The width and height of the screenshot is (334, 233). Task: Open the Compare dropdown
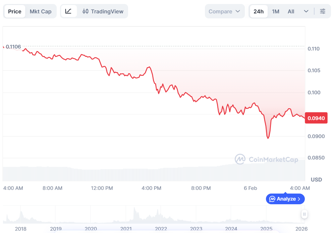[x=224, y=11]
